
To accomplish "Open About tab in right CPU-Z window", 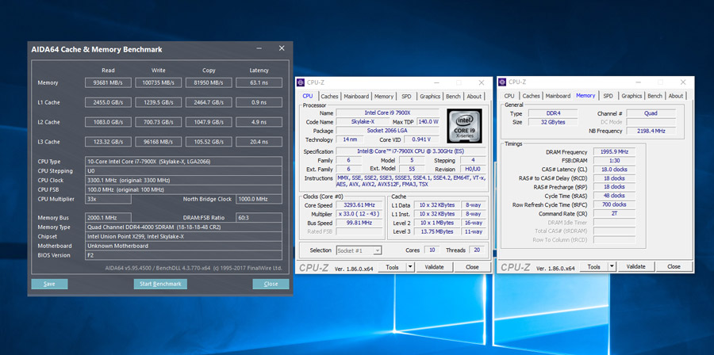I will tap(676, 96).
